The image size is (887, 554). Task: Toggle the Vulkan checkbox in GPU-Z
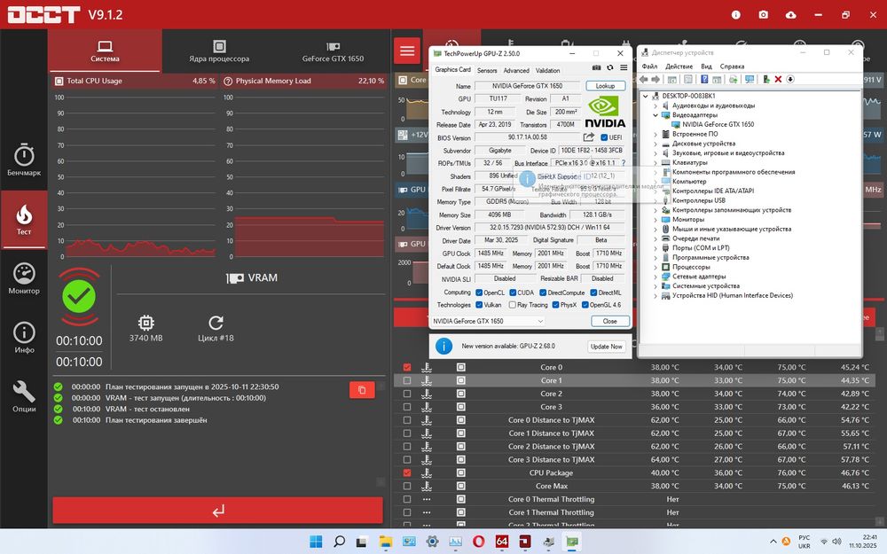click(479, 305)
